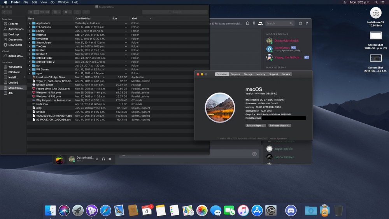Click System Report button

[256, 126]
